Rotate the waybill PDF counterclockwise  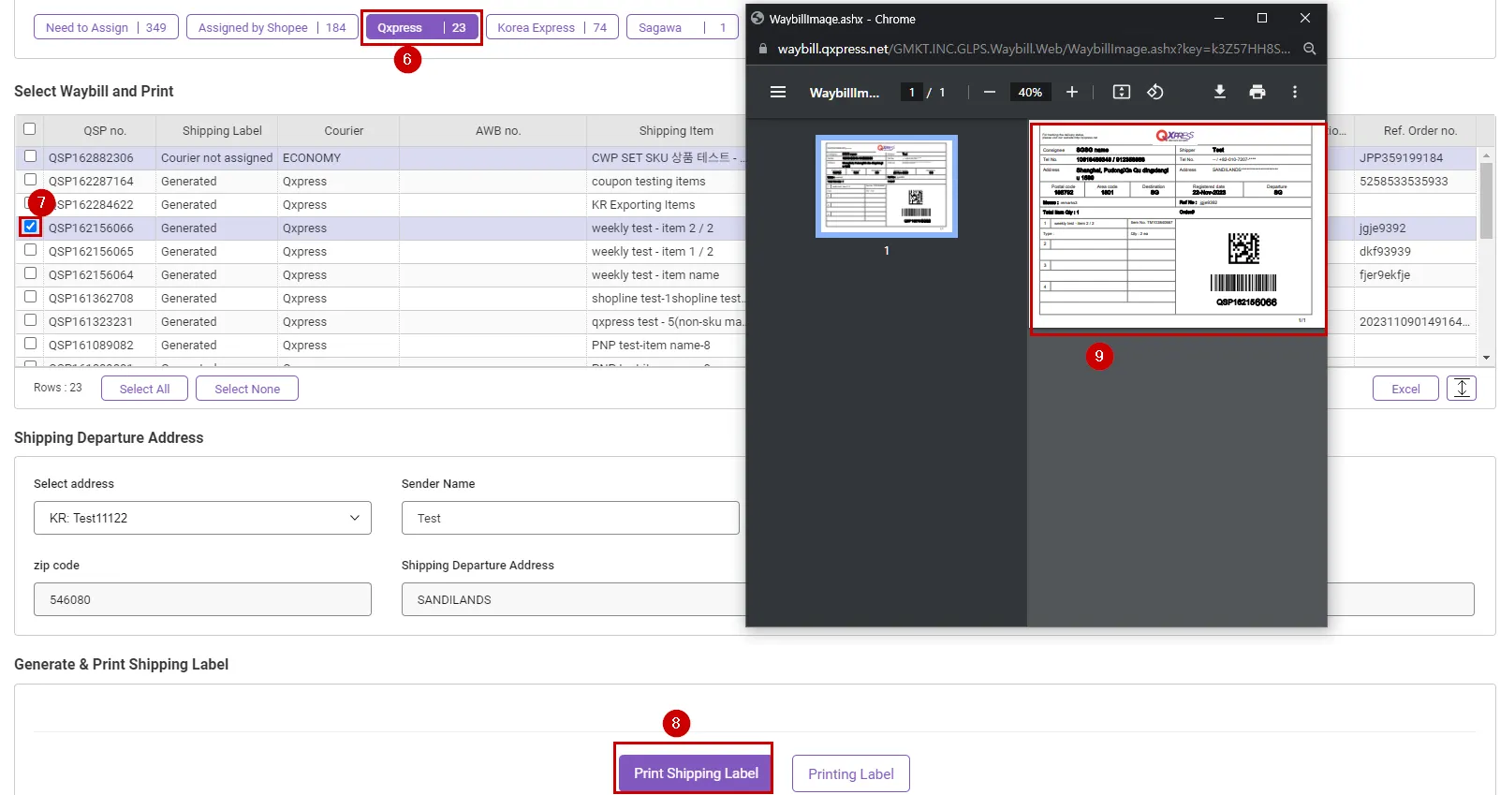pos(1155,92)
